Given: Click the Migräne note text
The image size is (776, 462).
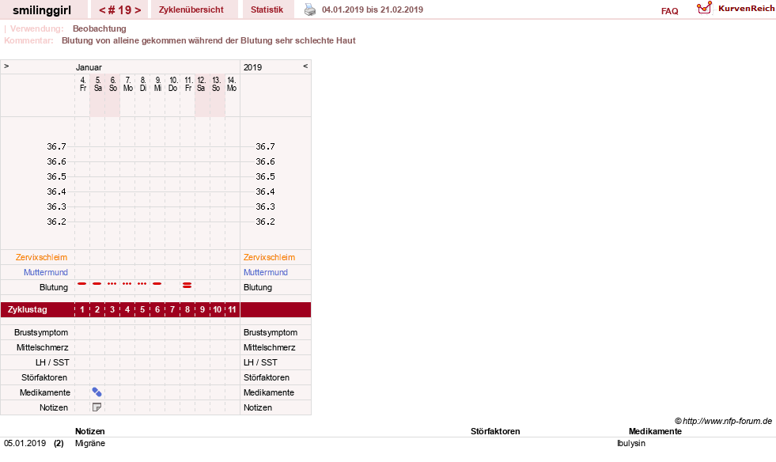Looking at the screenshot, I should [90, 443].
